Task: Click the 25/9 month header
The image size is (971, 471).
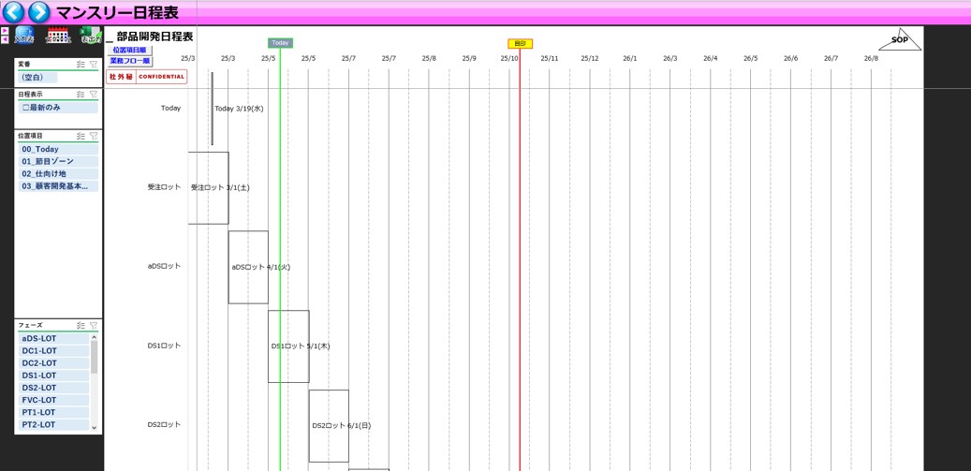Action: (x=469, y=58)
